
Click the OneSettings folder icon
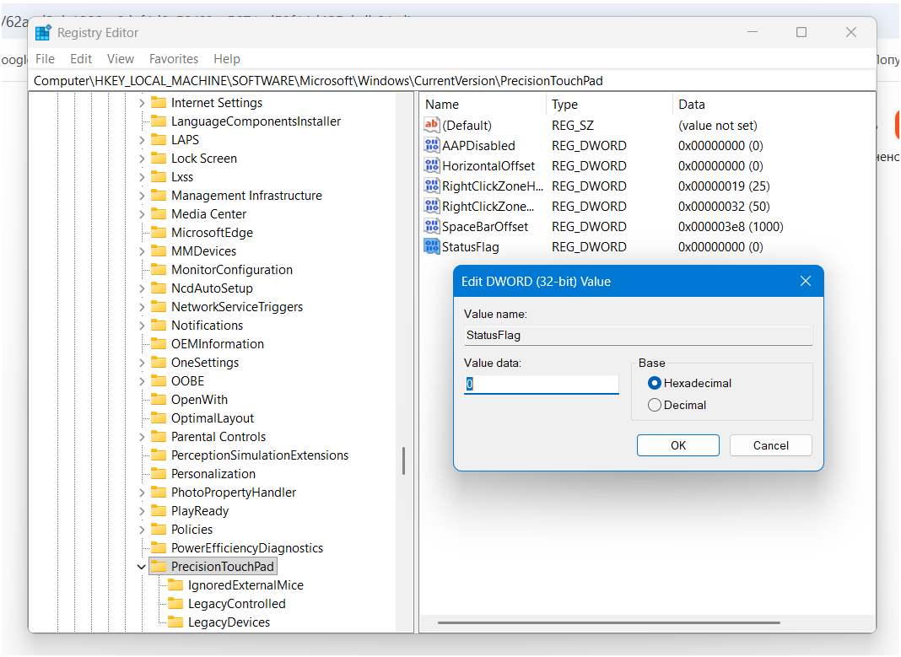[x=159, y=363]
